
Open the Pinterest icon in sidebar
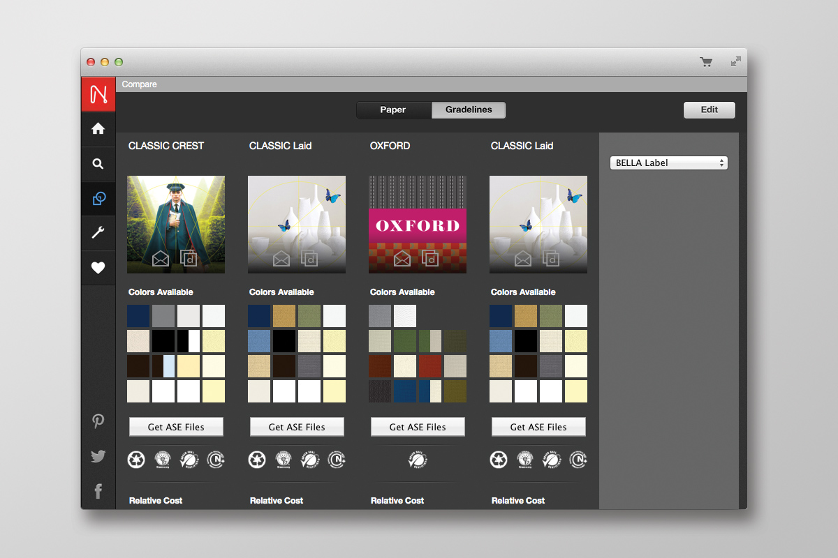pyautogui.click(x=98, y=421)
